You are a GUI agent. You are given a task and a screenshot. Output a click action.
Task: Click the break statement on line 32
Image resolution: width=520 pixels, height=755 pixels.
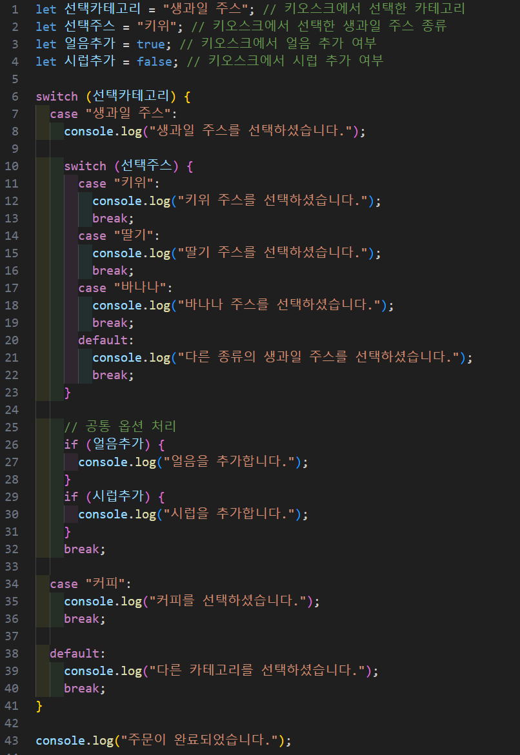(85, 549)
